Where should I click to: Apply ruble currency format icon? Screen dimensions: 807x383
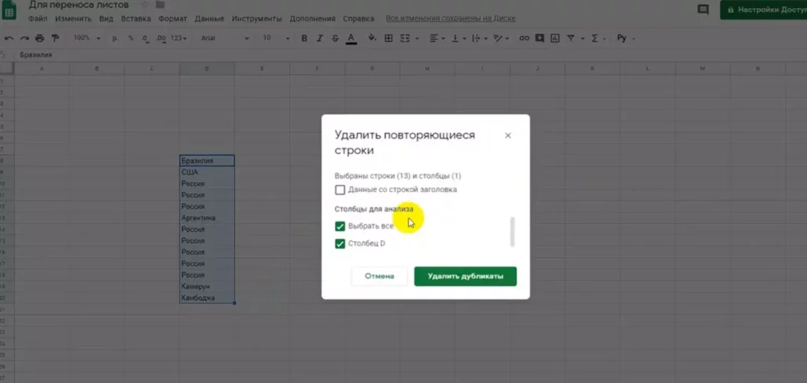pos(115,39)
